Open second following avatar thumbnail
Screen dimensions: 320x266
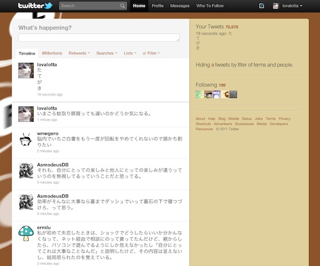click(208, 94)
